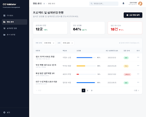The width and height of the screenshot is (146, 117).
Task: Click the 책임자 column header
Action: 65,51
